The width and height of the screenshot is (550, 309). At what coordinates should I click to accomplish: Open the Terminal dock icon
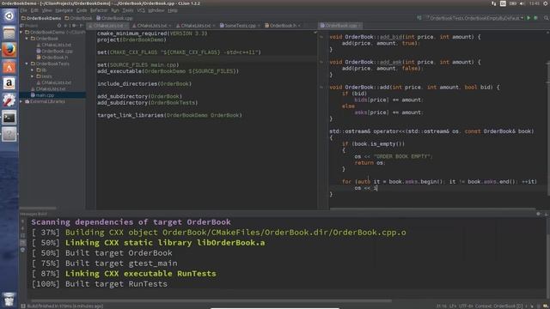(9, 118)
